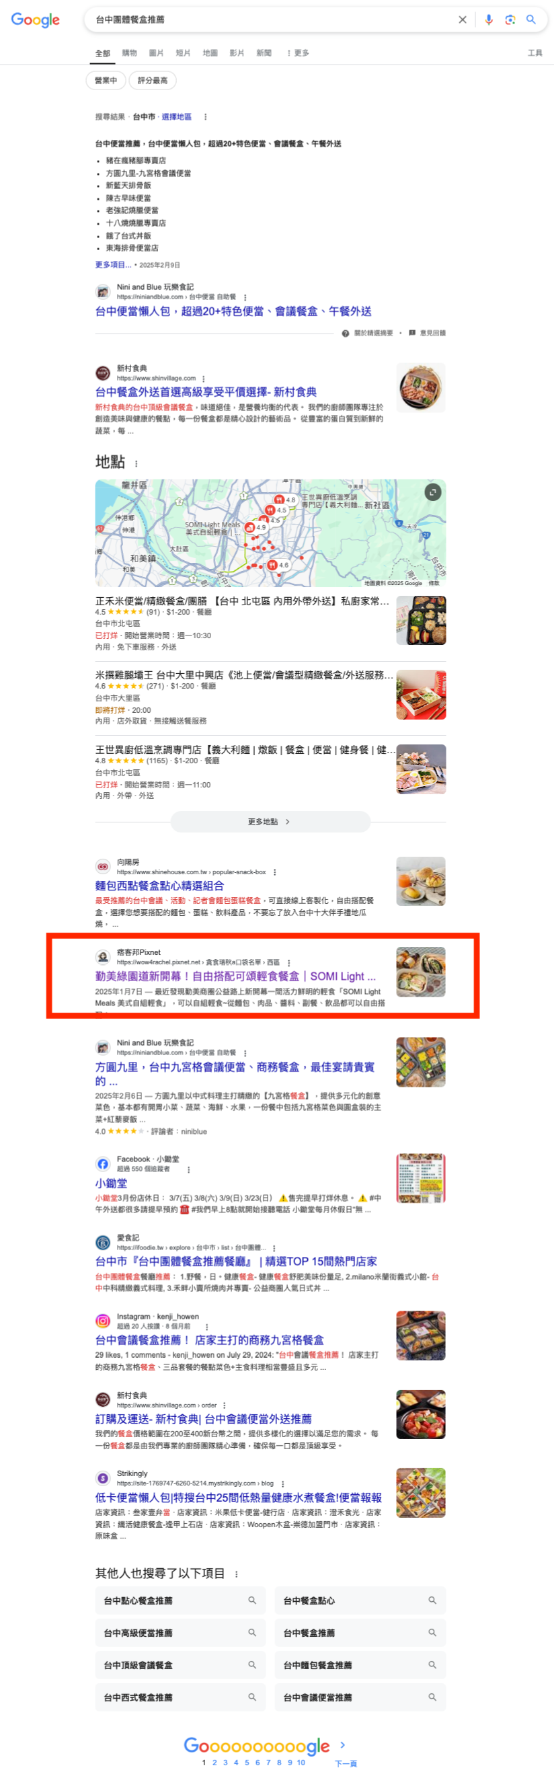
Task: Click the three-dot menu next to 痞客邦Pixnet result
Action: point(288,962)
